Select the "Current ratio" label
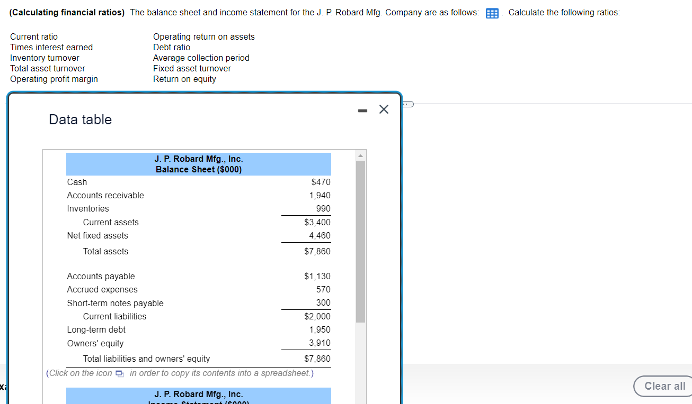 pyautogui.click(x=33, y=36)
